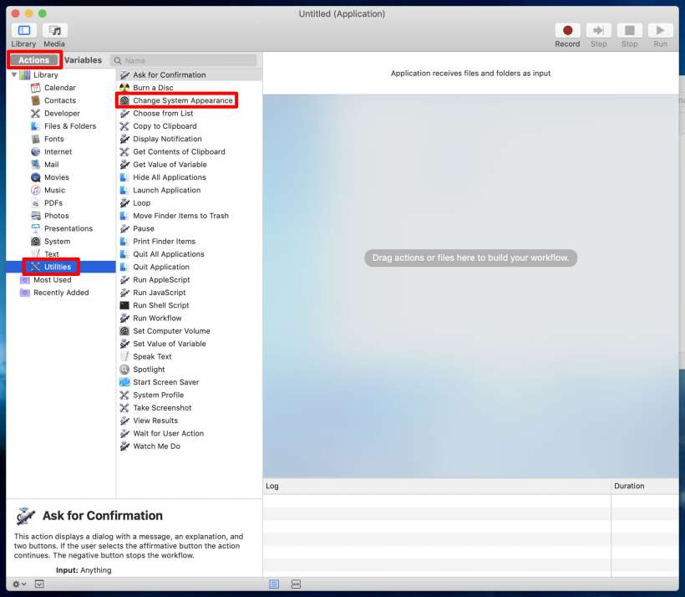685x597 pixels.
Task: Select Set Value of Variable action
Action: (170, 344)
